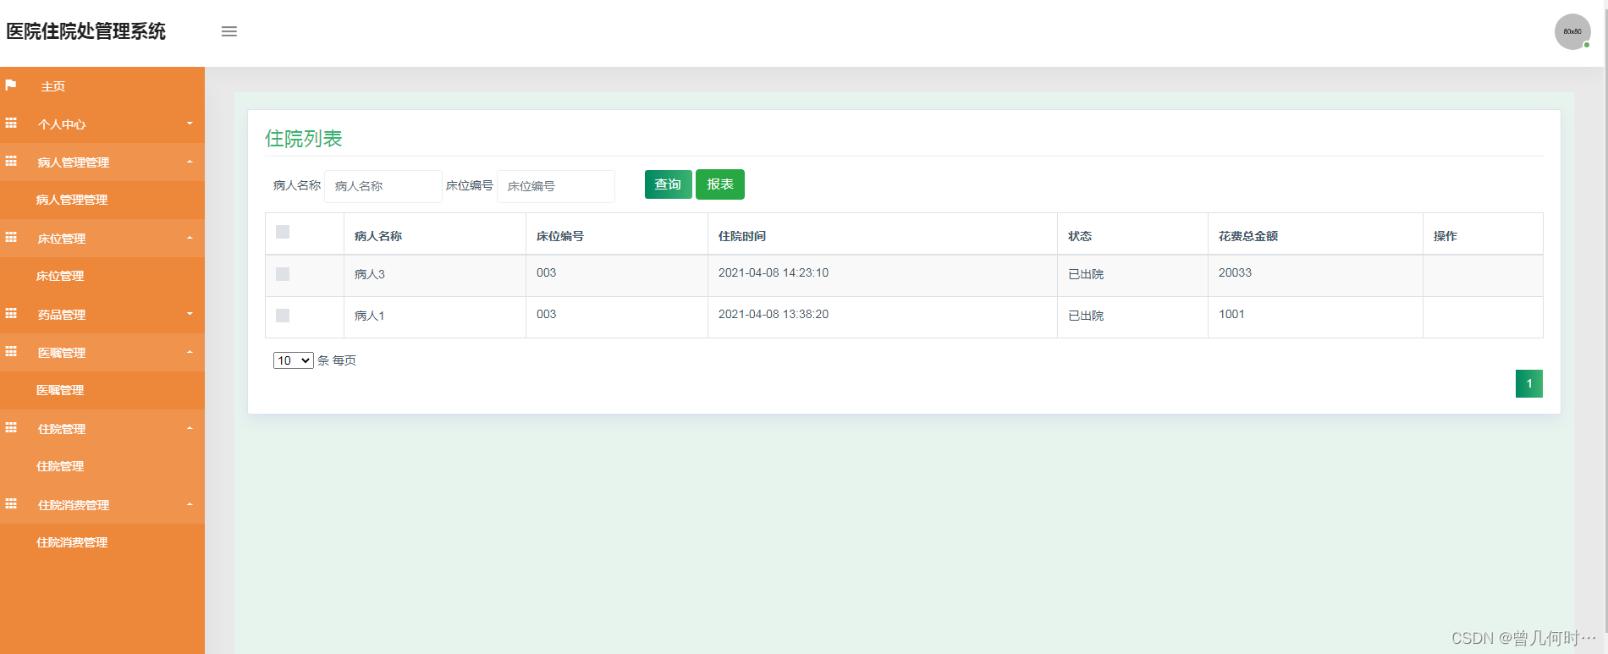The width and height of the screenshot is (1608, 654).
Task: Open the 10 条每页 page-size dropdown
Action: 294,360
